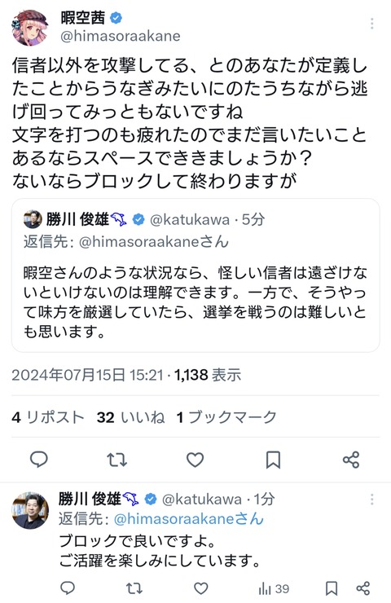Image resolution: width=391 pixels, height=603 pixels.
Task: Reply to 勝川俊雄's bottom reply
Action: (x=68, y=588)
